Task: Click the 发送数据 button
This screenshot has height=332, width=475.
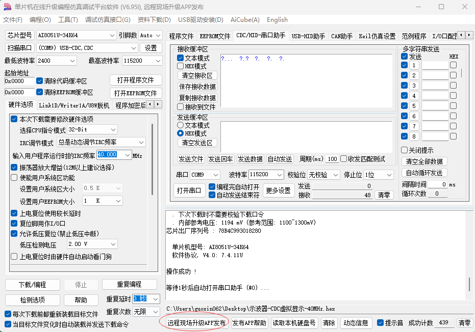Action: 250,159
